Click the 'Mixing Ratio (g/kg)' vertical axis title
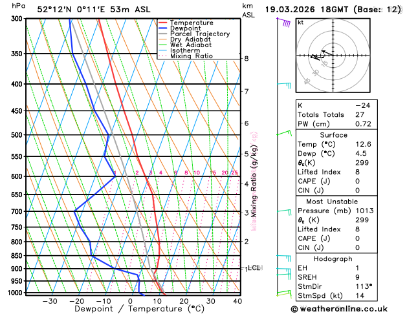This screenshot has height=314, width=407. (x=254, y=181)
